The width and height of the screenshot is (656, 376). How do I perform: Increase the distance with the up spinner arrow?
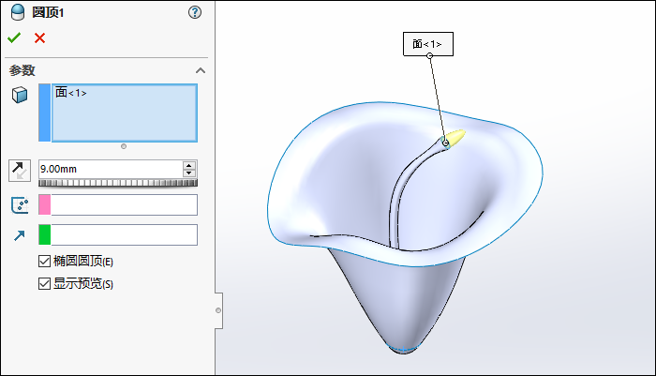pos(189,165)
